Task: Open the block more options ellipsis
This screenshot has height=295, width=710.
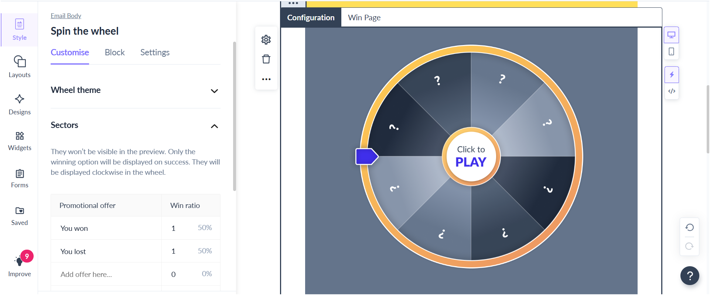Action: pyautogui.click(x=266, y=79)
